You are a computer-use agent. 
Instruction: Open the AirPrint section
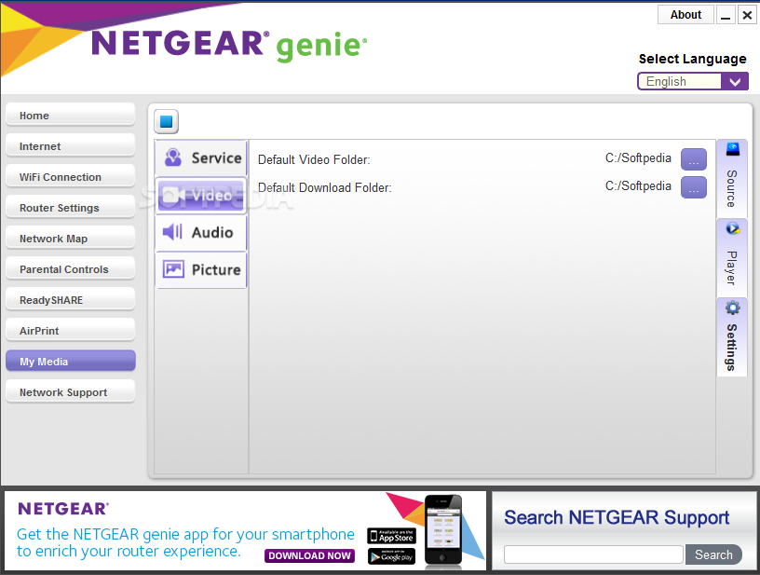click(70, 331)
